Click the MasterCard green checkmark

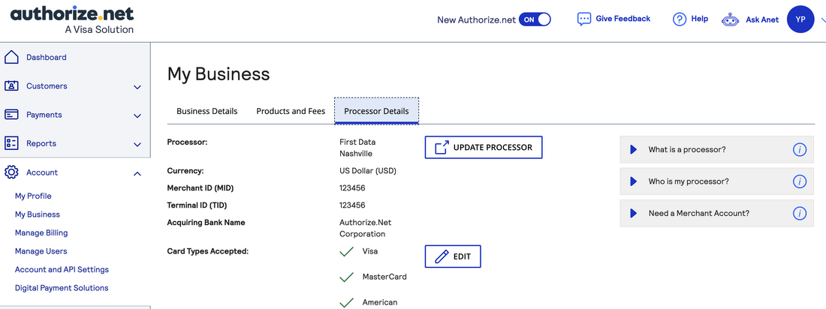347,277
